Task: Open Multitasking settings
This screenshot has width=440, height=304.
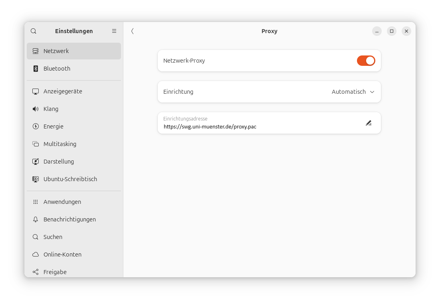Action: point(60,144)
